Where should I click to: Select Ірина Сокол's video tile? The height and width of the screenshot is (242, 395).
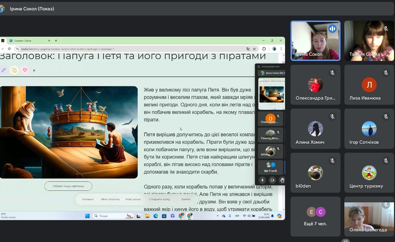click(315, 41)
